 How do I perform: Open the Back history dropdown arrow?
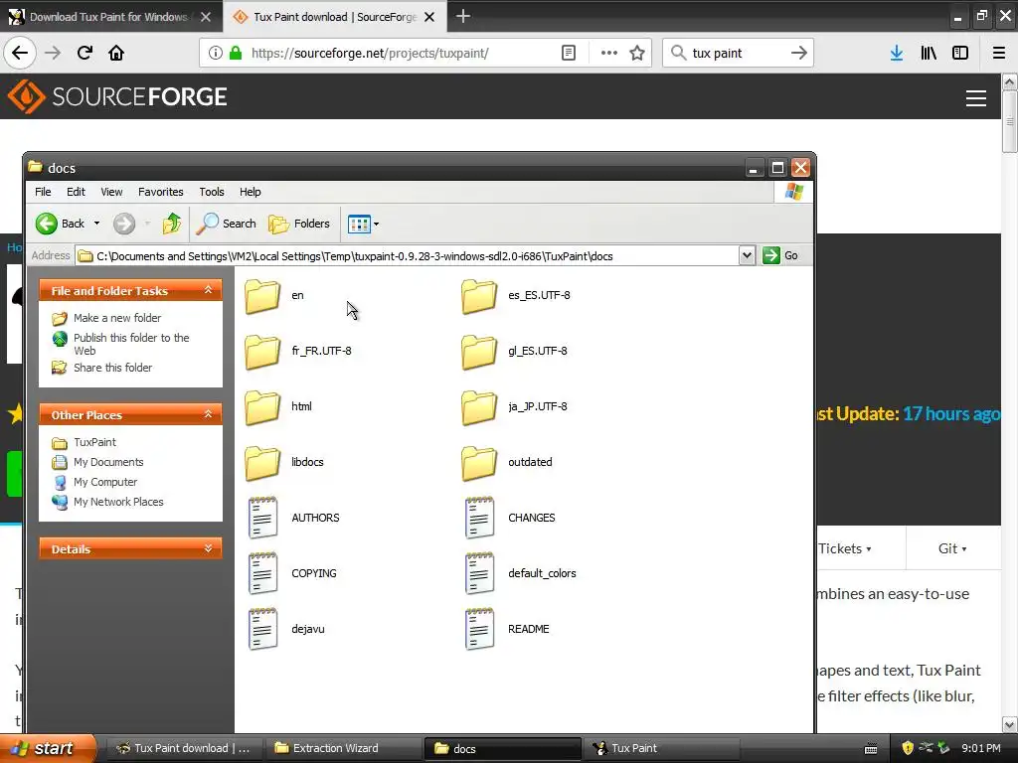96,224
